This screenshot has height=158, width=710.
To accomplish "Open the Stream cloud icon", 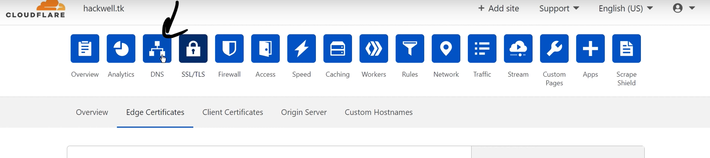I will pos(518,49).
